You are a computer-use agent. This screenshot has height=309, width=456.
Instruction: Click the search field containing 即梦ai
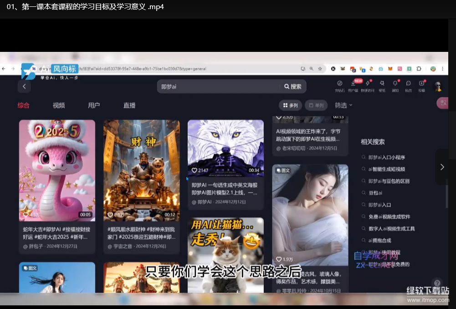[x=219, y=86]
